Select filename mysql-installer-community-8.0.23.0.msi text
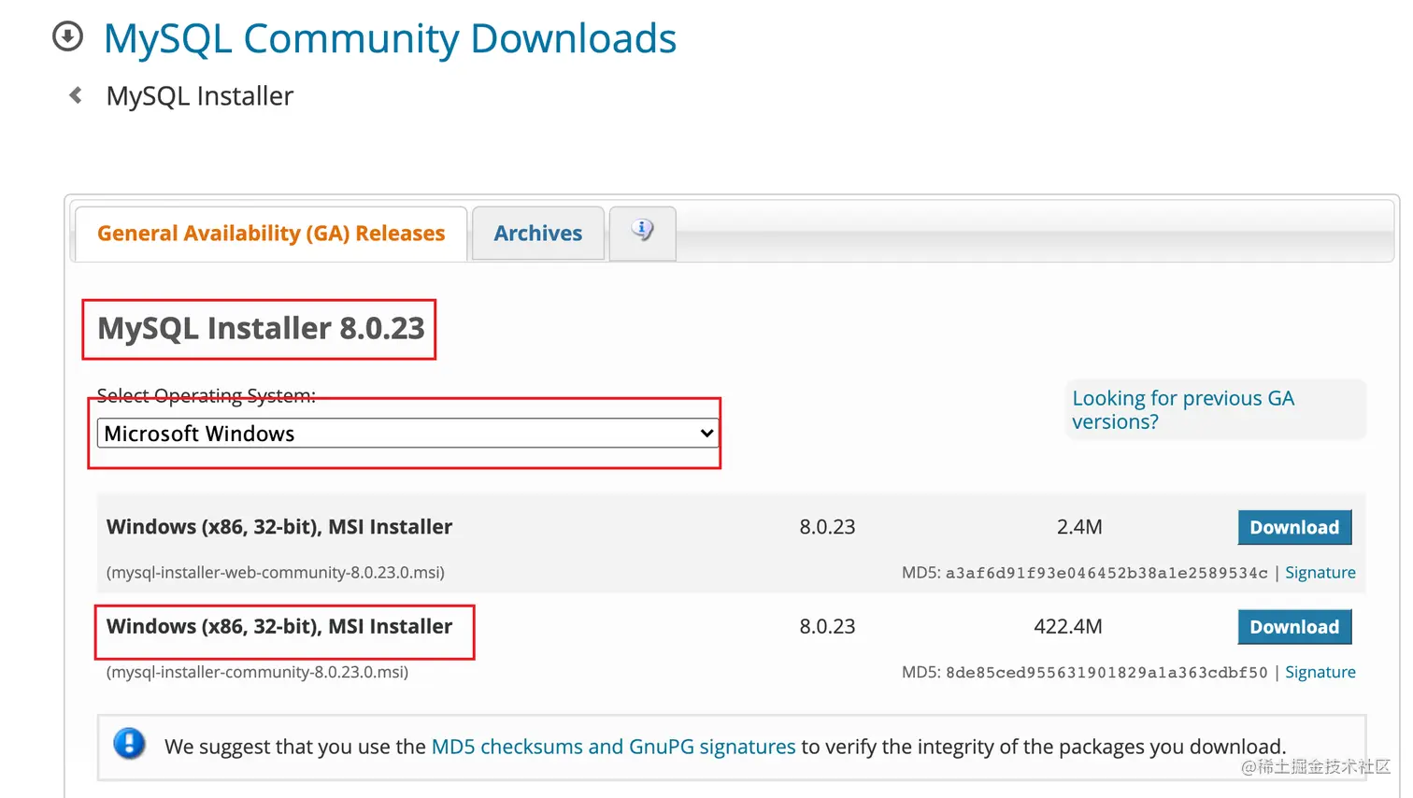 tap(257, 672)
